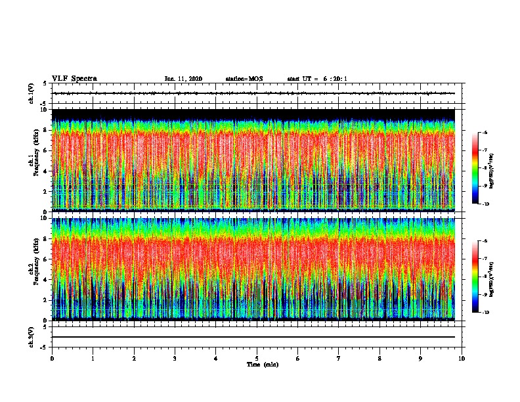Viewport: 520px width, 402px height.
Task: Click time axis tick label "2"
Action: pyautogui.click(x=134, y=359)
